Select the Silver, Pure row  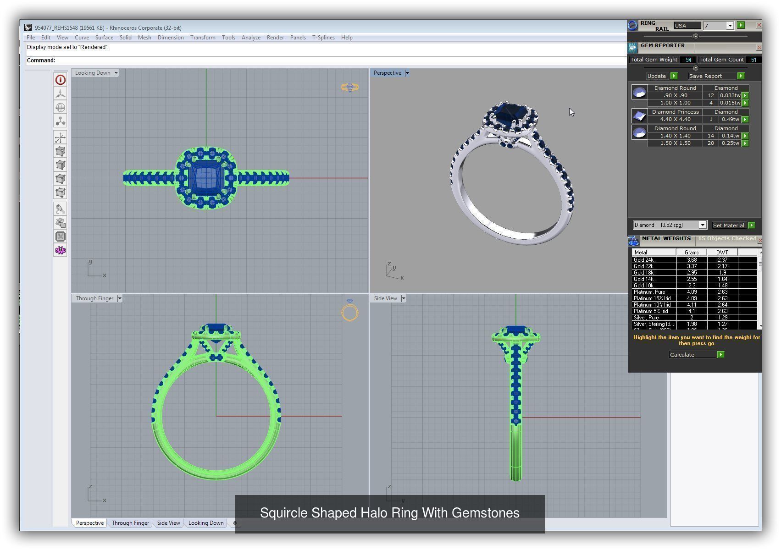click(694, 318)
